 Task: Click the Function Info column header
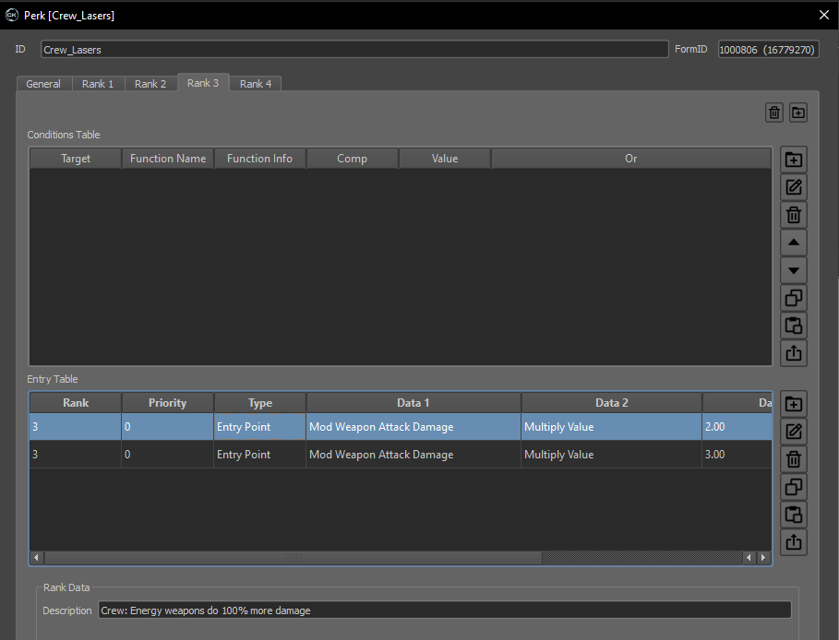coord(260,159)
